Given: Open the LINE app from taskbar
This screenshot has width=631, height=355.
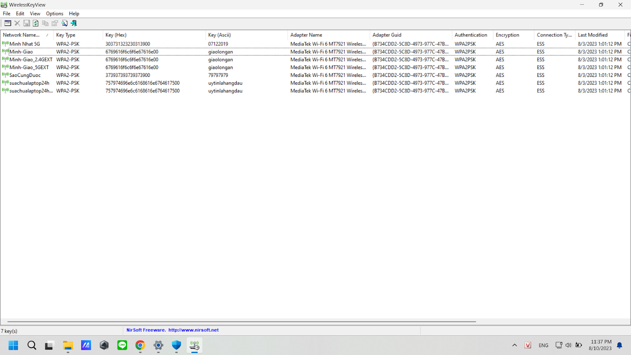Looking at the screenshot, I should point(122,346).
